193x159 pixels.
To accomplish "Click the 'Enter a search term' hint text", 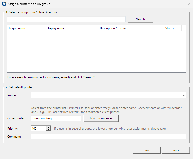I will click(51, 77).
